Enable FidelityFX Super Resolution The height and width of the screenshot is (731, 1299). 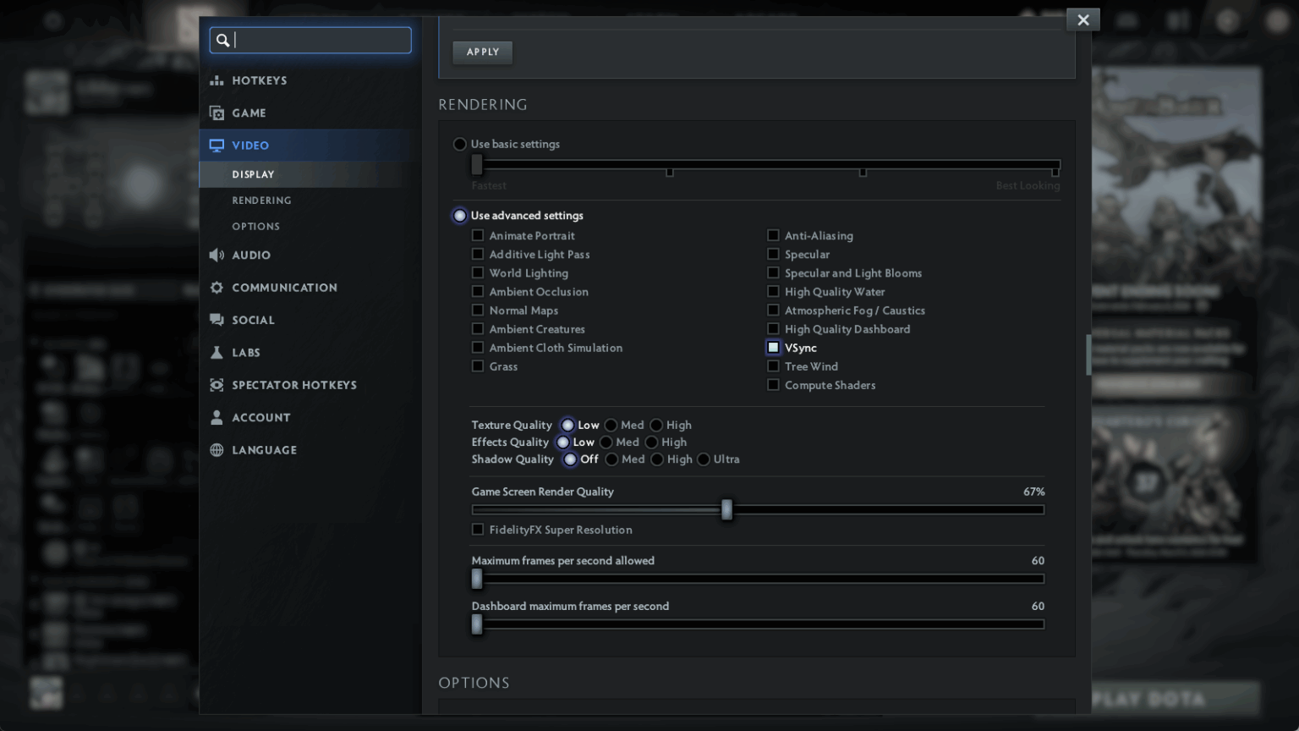tap(478, 530)
